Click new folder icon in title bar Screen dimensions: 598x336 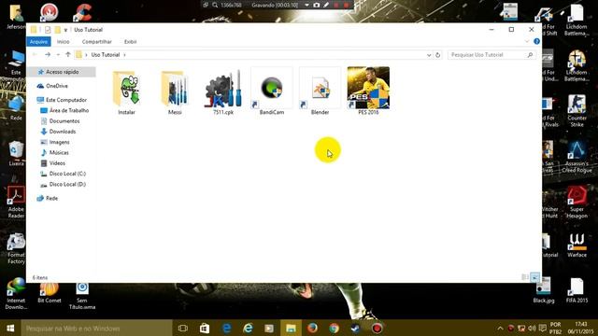pos(57,30)
